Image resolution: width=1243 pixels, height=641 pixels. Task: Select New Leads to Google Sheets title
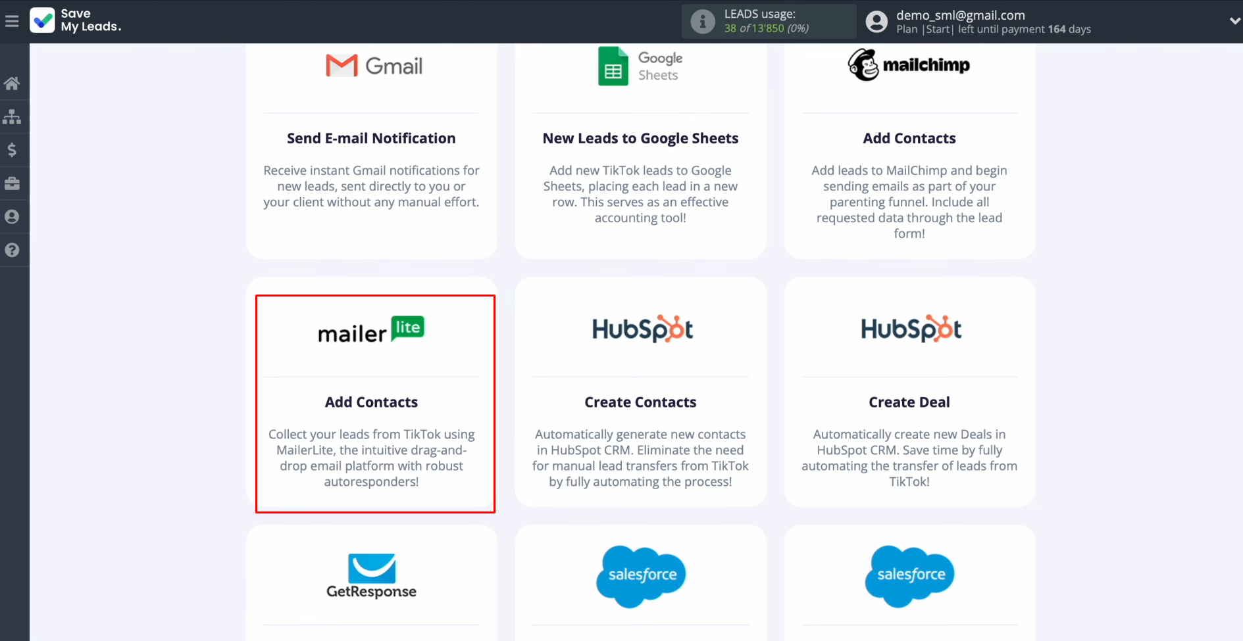(x=640, y=138)
